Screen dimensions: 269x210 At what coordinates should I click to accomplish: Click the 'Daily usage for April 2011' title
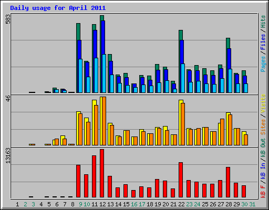coord(58,8)
